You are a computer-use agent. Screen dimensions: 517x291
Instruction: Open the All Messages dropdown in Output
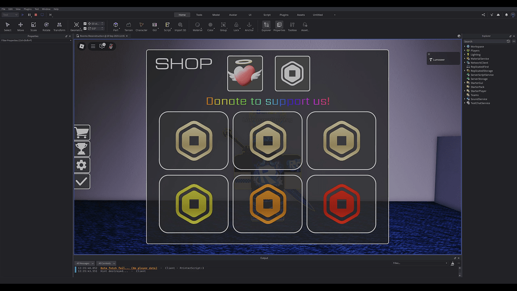pos(84,263)
